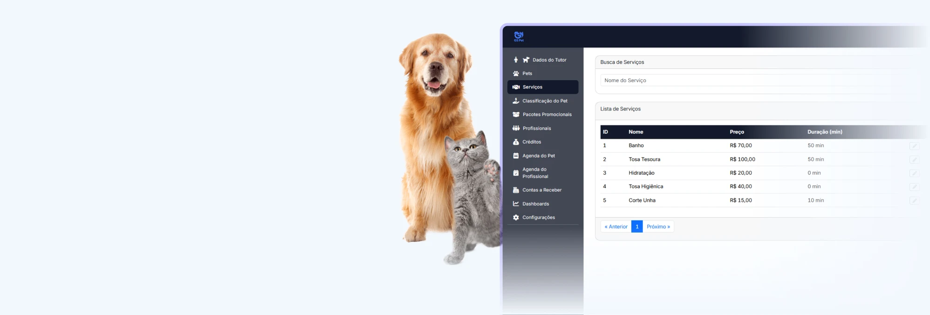Screen dimensions: 930x315
Task: Select the Pets paw icon
Action: click(x=516, y=74)
